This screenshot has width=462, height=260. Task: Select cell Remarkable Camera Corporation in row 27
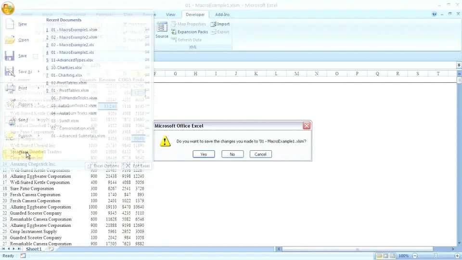(40, 244)
